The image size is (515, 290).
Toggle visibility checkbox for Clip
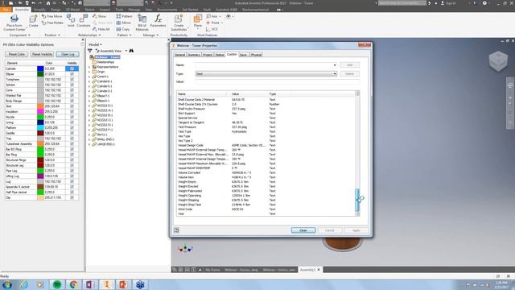(x=72, y=197)
